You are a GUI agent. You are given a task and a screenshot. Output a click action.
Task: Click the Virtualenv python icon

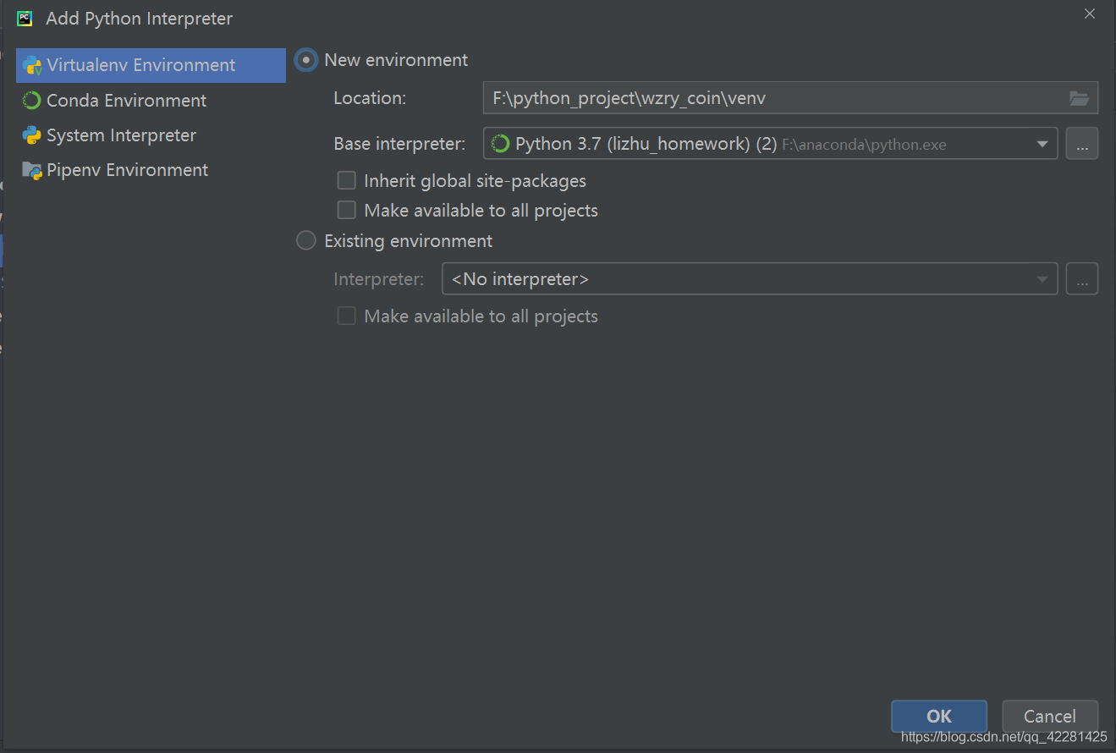click(x=32, y=65)
